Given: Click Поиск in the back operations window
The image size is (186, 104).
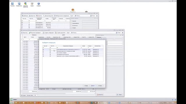Looking at the screenshot, I should click(78, 16).
